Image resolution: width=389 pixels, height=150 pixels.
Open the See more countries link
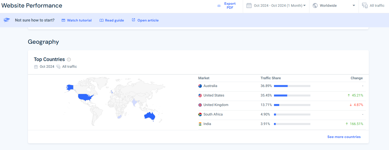pyautogui.click(x=344, y=137)
